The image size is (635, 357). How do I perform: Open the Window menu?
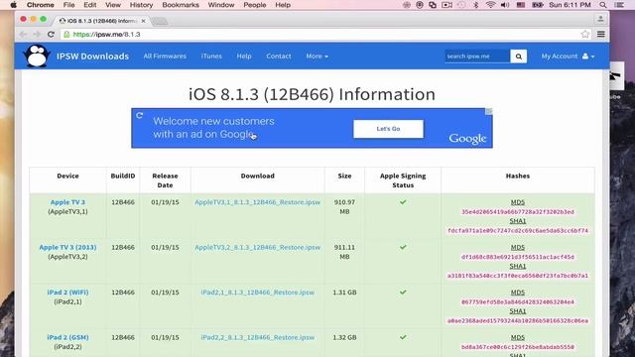[x=221, y=5]
